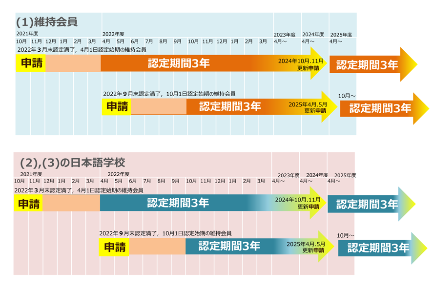Click '2025年度' label in the 維持会員 chart
The height and width of the screenshot is (289, 434).
(341, 35)
